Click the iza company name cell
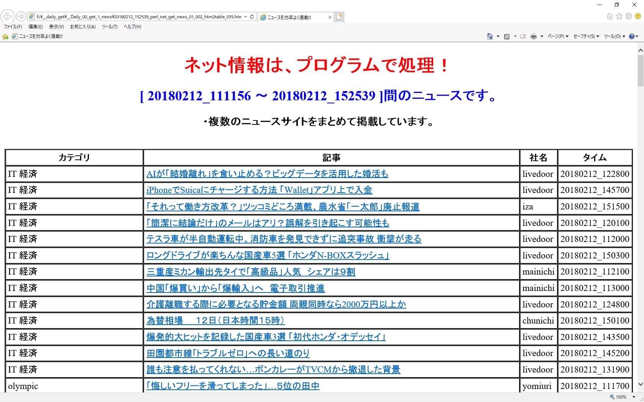The image size is (644, 402). (539, 207)
